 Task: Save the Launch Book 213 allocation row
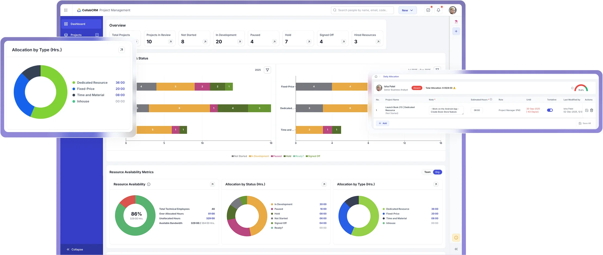click(x=587, y=110)
